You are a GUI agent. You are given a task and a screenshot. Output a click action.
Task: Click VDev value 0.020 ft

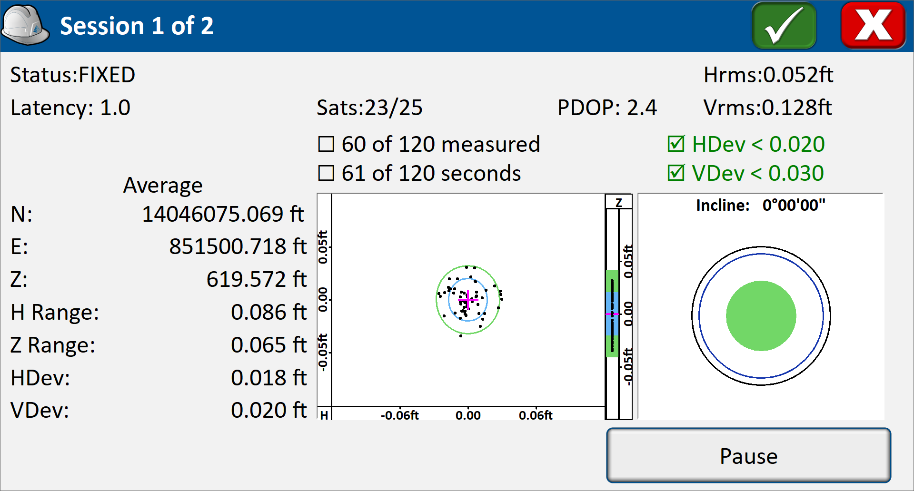coord(269,411)
